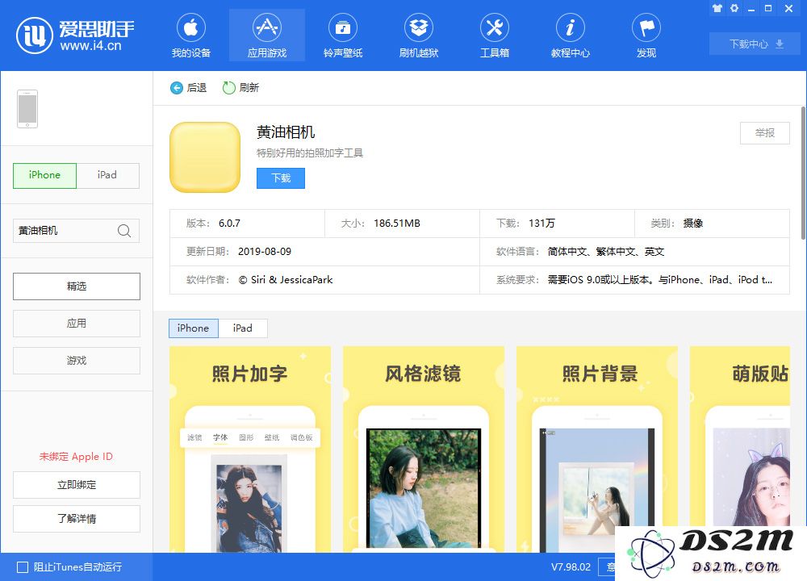Open 我的设备 (My Device) section
The height and width of the screenshot is (581, 807).
coord(191,35)
